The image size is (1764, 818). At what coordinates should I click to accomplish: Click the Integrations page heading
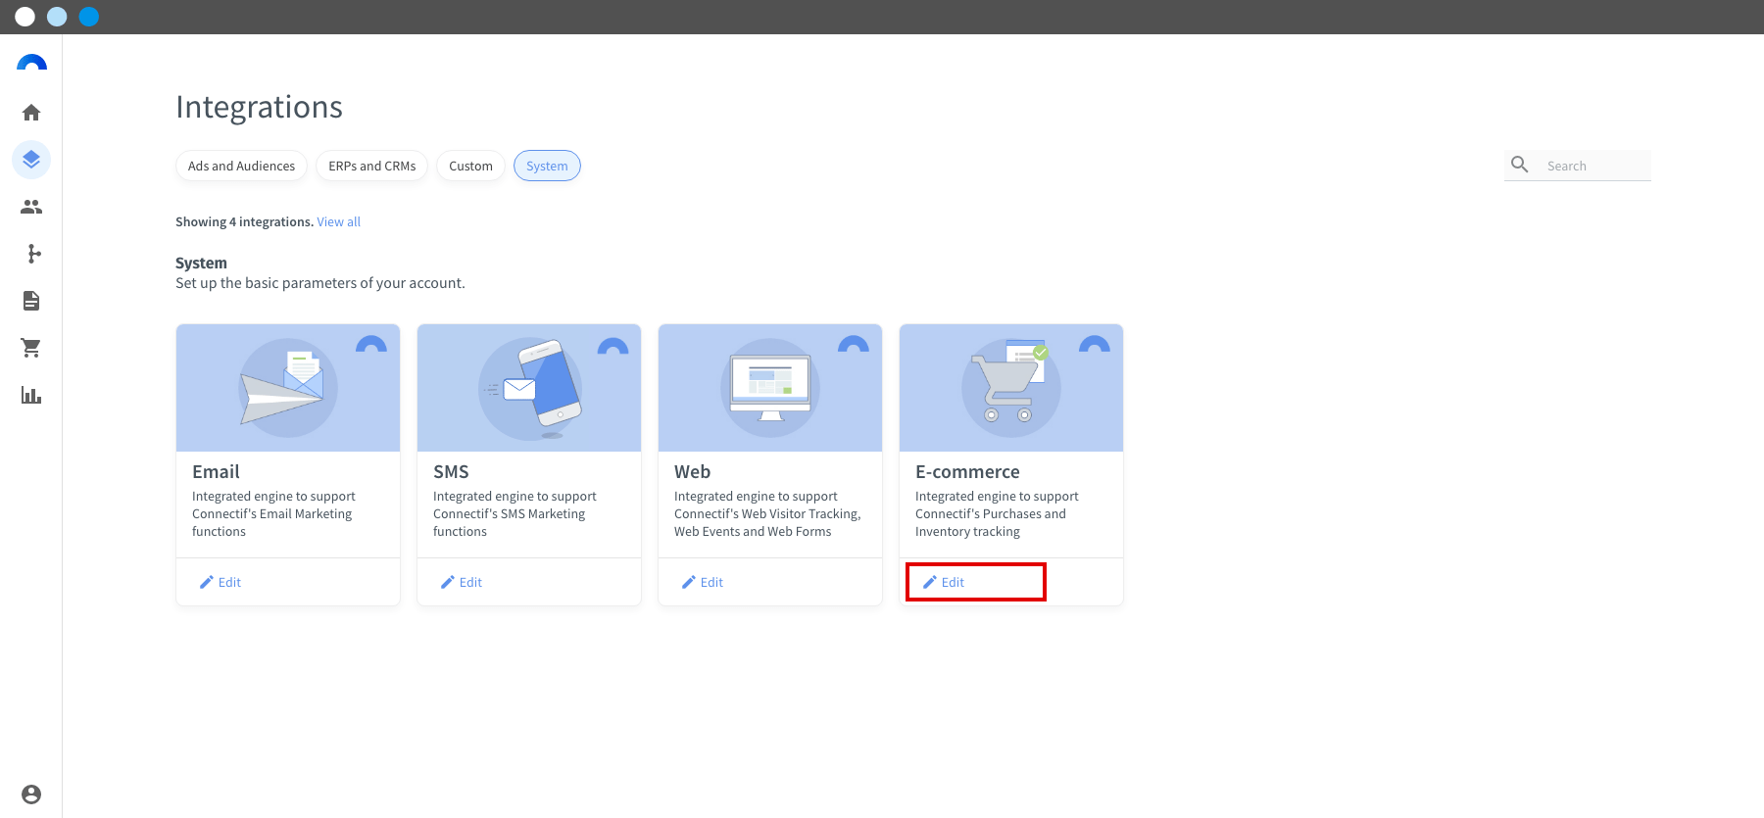[x=259, y=107]
